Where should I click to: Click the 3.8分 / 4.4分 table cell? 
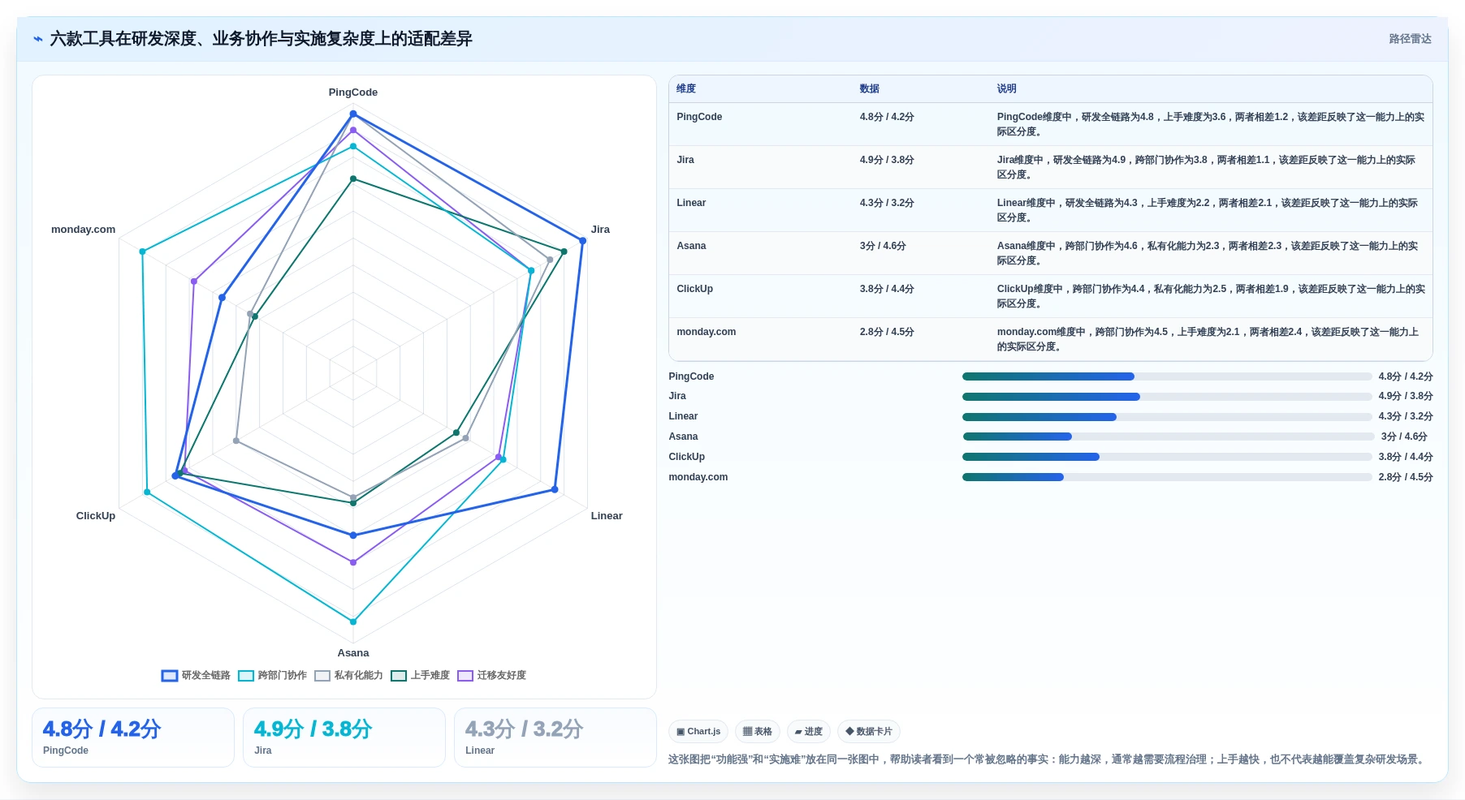coord(887,289)
